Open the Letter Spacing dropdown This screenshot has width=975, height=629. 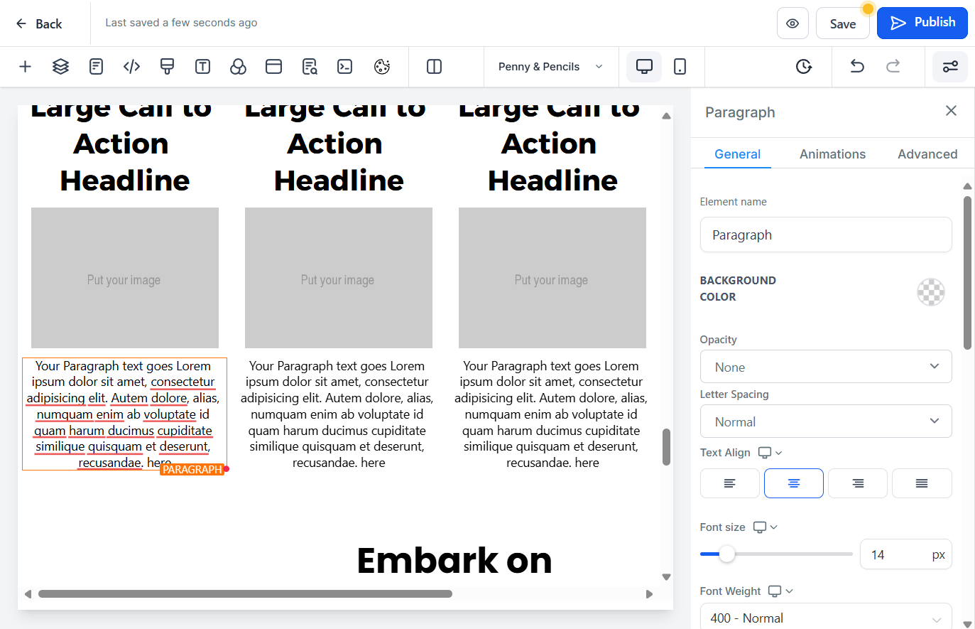(826, 421)
